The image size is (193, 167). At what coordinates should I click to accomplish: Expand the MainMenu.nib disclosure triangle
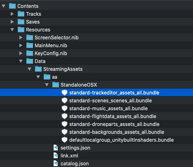[x=21, y=45]
